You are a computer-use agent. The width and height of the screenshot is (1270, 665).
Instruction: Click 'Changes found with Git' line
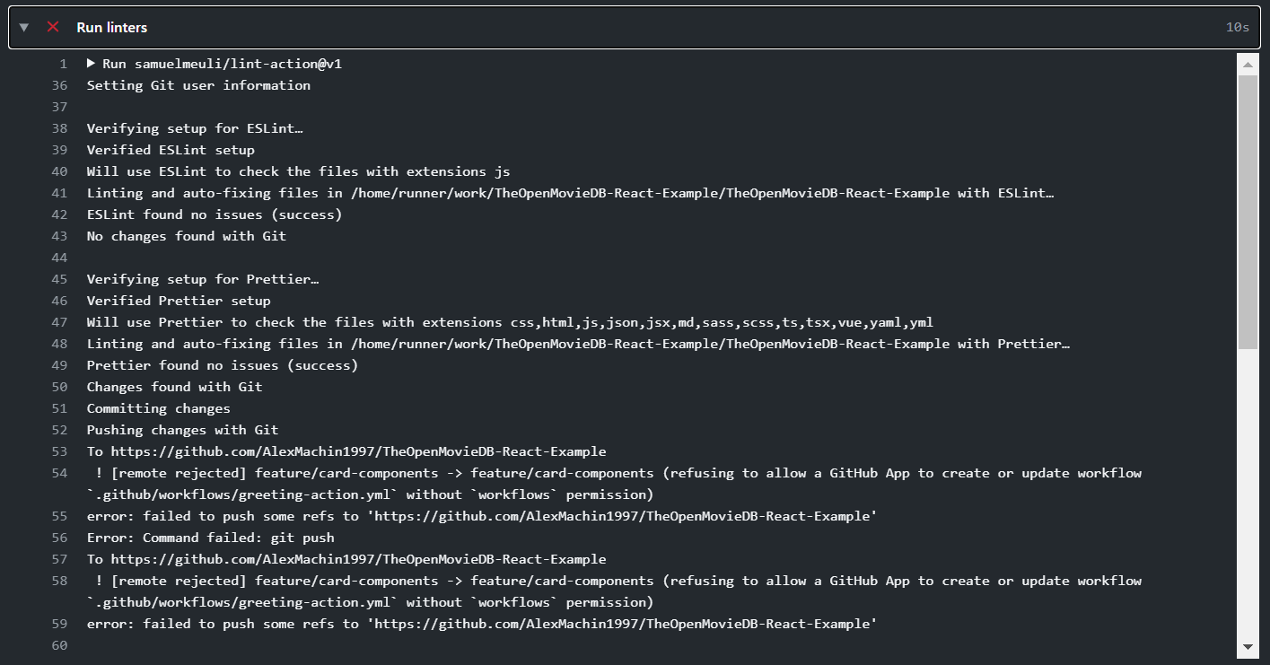175,387
